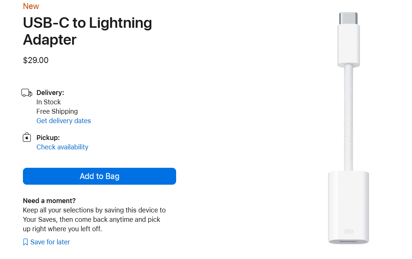Click the delivery truck icon
Image resolution: width=412 pixels, height=259 pixels.
[27, 93]
